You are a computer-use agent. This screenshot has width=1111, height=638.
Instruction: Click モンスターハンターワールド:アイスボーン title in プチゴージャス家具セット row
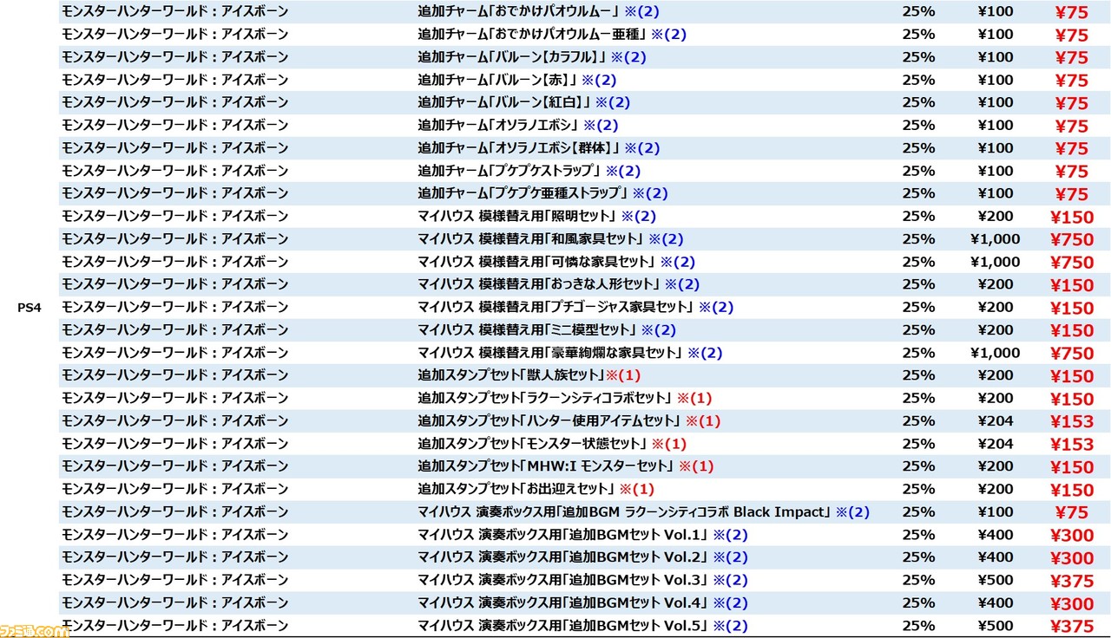point(174,307)
